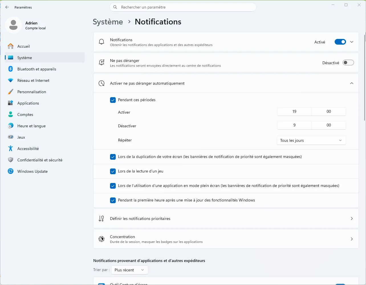Click the Windows Update sync icon
This screenshot has width=366, height=285.
11,171
